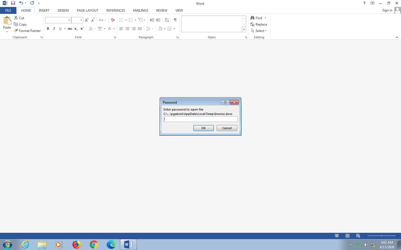Toggle Italic formatting
The width and height of the screenshot is (401, 250).
54,29
